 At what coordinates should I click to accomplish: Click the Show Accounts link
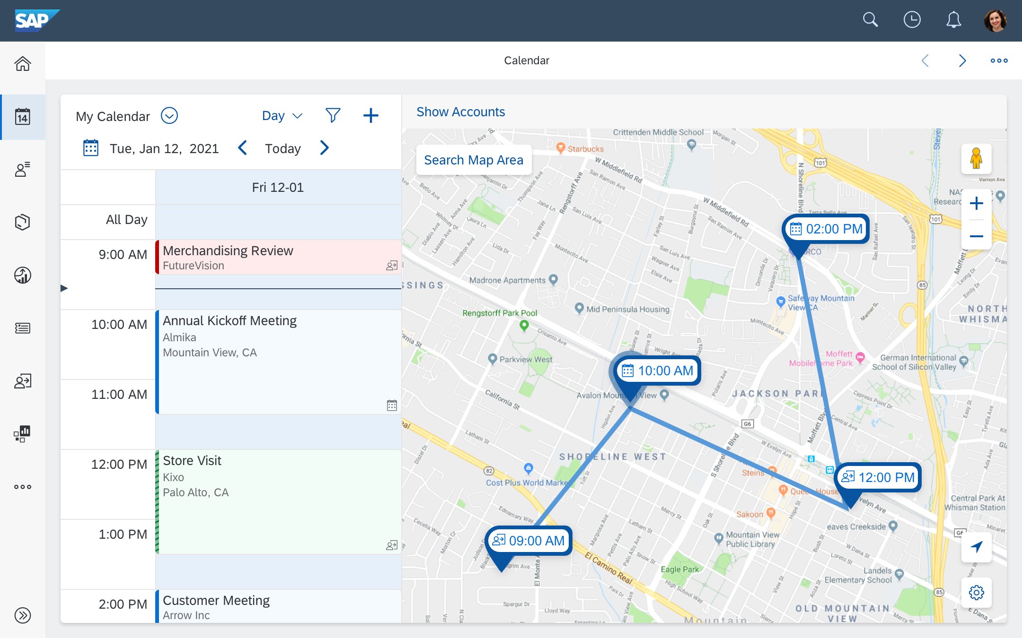(460, 112)
